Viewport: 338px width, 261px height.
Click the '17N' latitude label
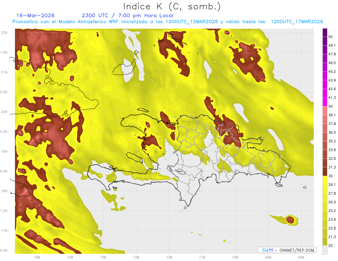4,231
